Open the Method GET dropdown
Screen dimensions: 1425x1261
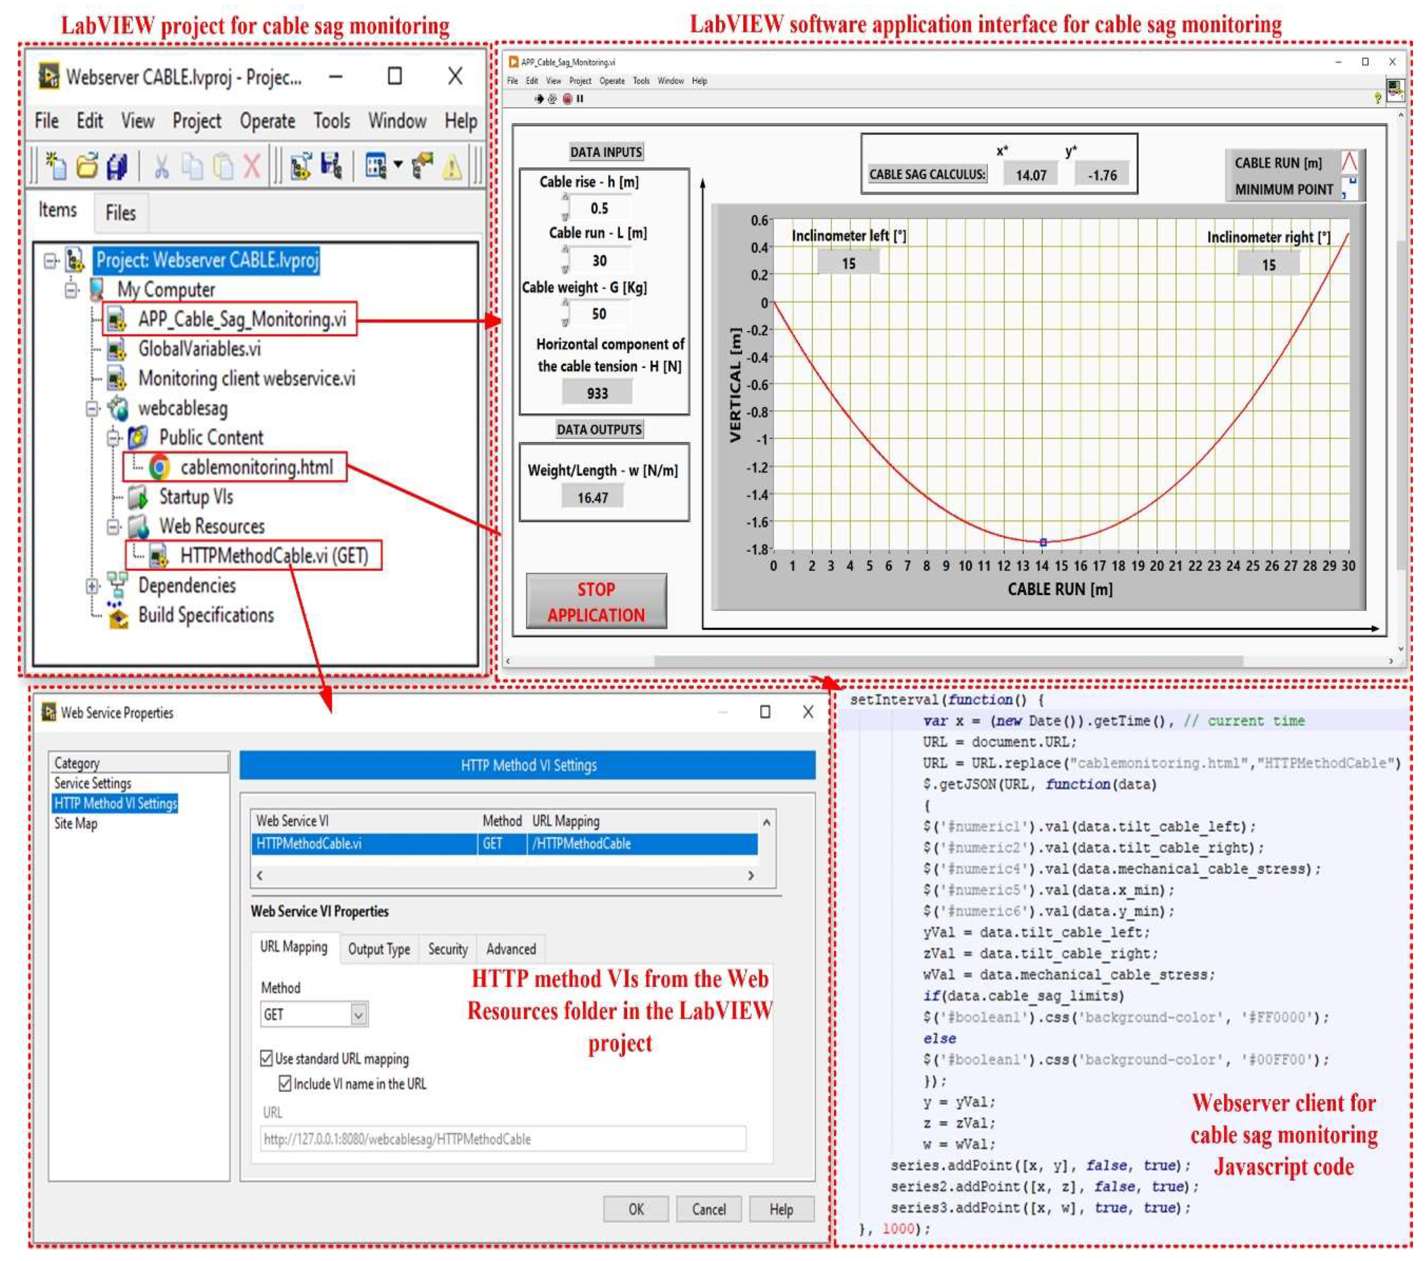point(359,1014)
